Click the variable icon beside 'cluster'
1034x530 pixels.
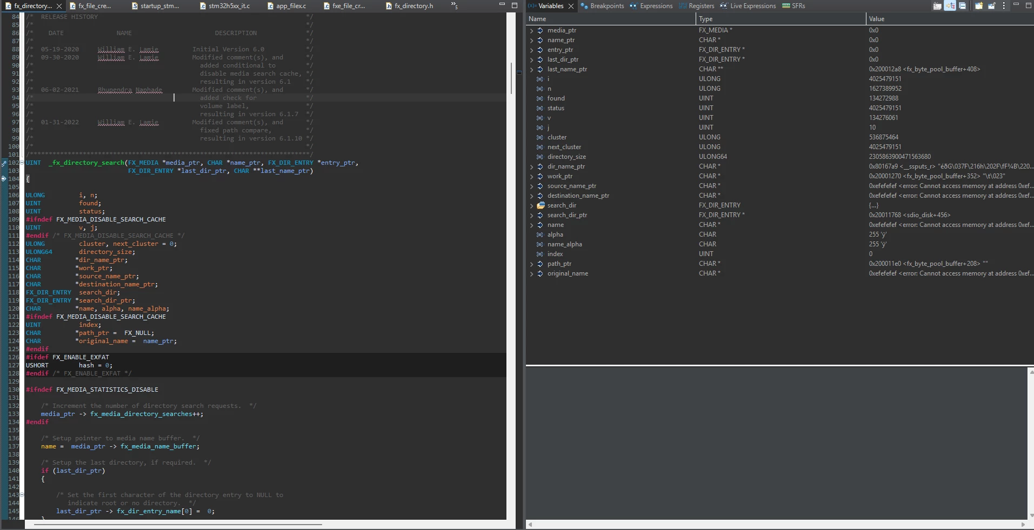point(540,137)
